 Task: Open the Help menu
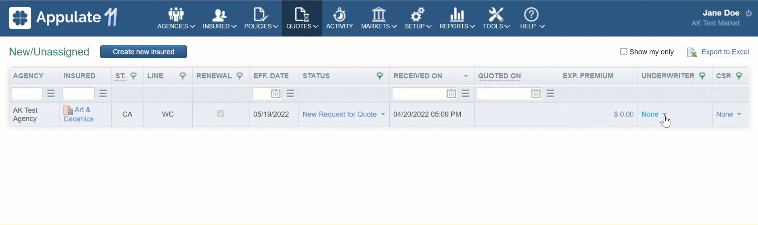532,19
